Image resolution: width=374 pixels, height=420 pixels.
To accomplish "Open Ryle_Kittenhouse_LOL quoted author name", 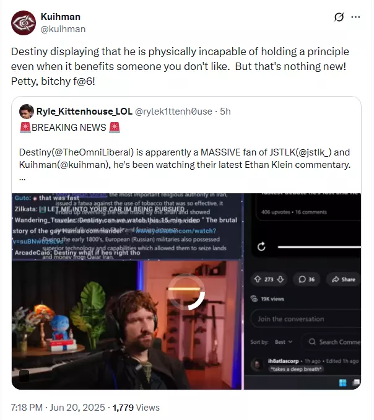I will [84, 112].
